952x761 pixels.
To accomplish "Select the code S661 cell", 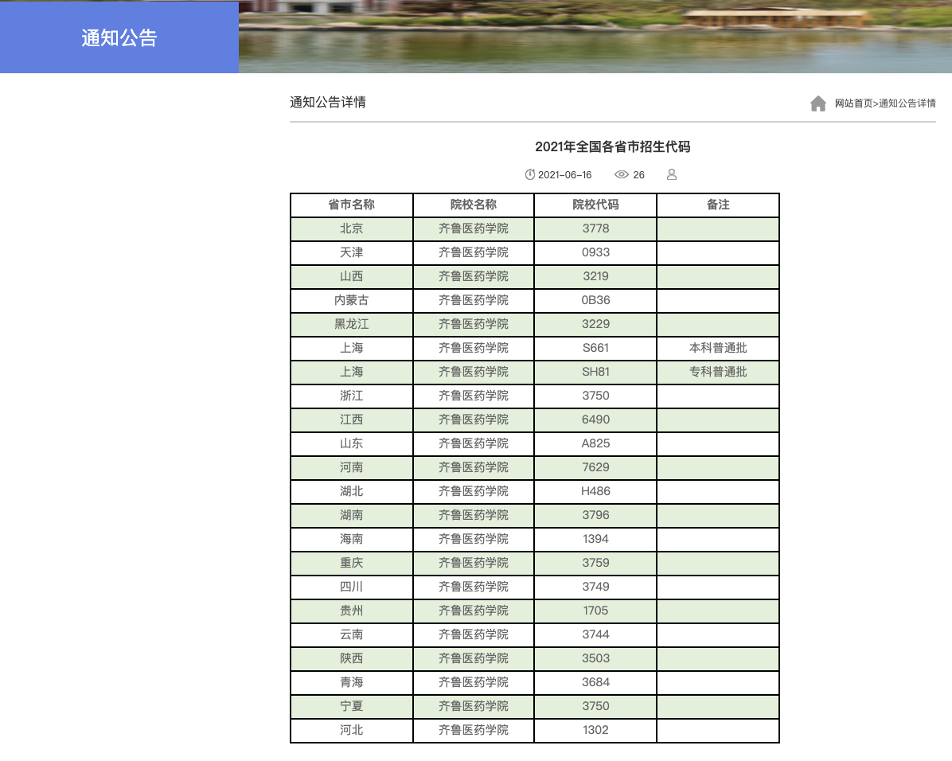I will pyautogui.click(x=595, y=348).
